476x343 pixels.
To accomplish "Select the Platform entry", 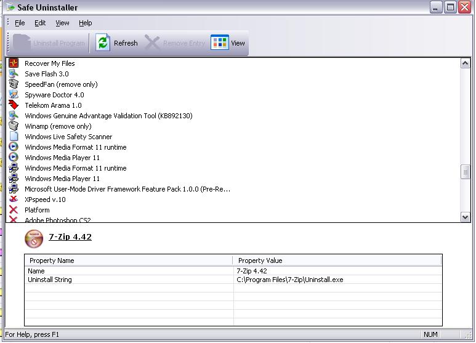I will pyautogui.click(x=37, y=210).
